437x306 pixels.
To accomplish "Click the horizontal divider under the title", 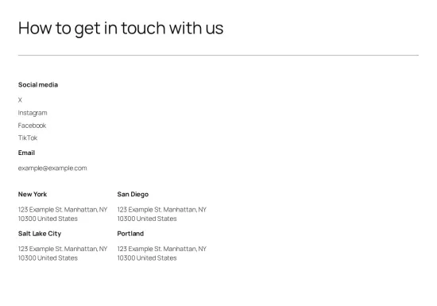I will [218, 55].
